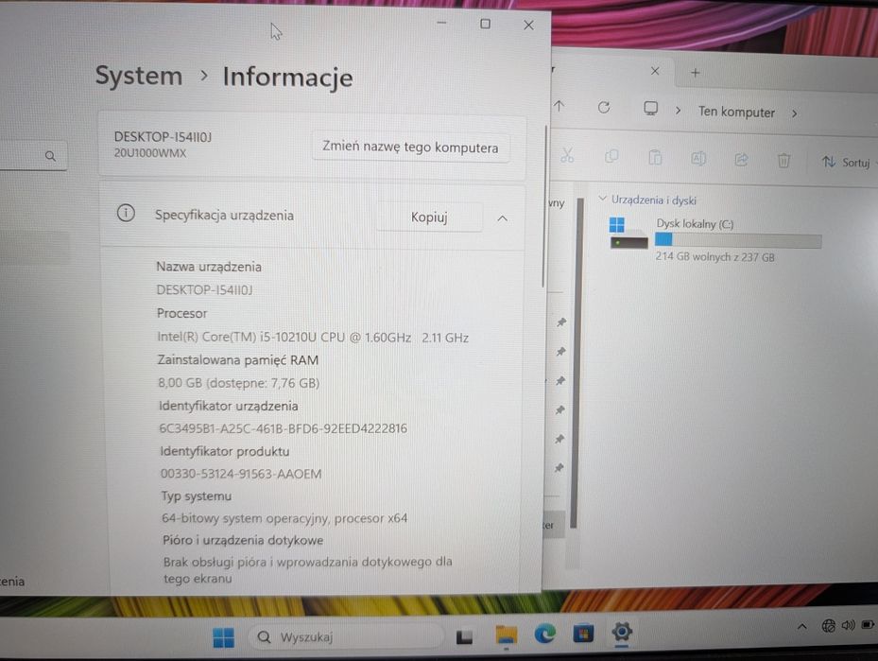Click the product ID 00330-53124 text
This screenshot has height=661, width=878.
point(241,474)
